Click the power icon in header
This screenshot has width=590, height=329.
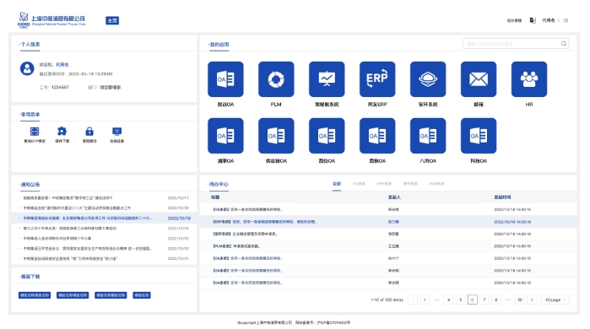click(566, 21)
